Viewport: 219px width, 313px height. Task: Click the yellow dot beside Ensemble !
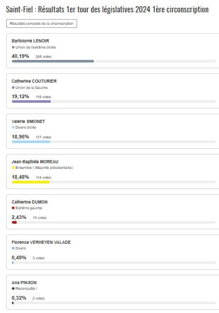[x=13, y=168]
